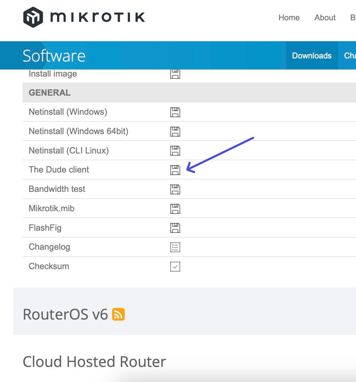Click the MikroTik logo

coord(84,17)
